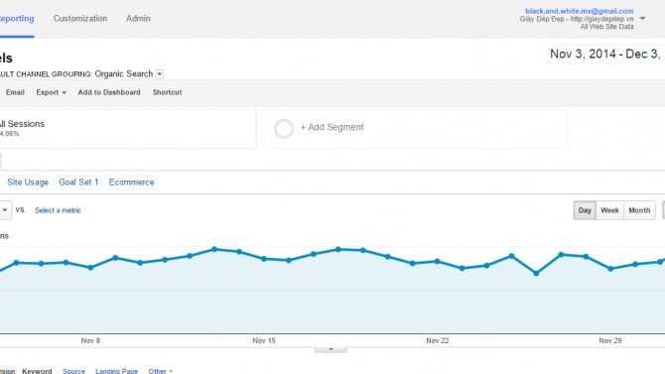665x374 pixels.
Task: Click the Nov 22 axis label
Action: 438,340
